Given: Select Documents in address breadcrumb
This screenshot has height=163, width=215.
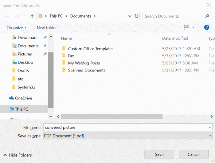Looking at the screenshot, I should tap(80, 16).
